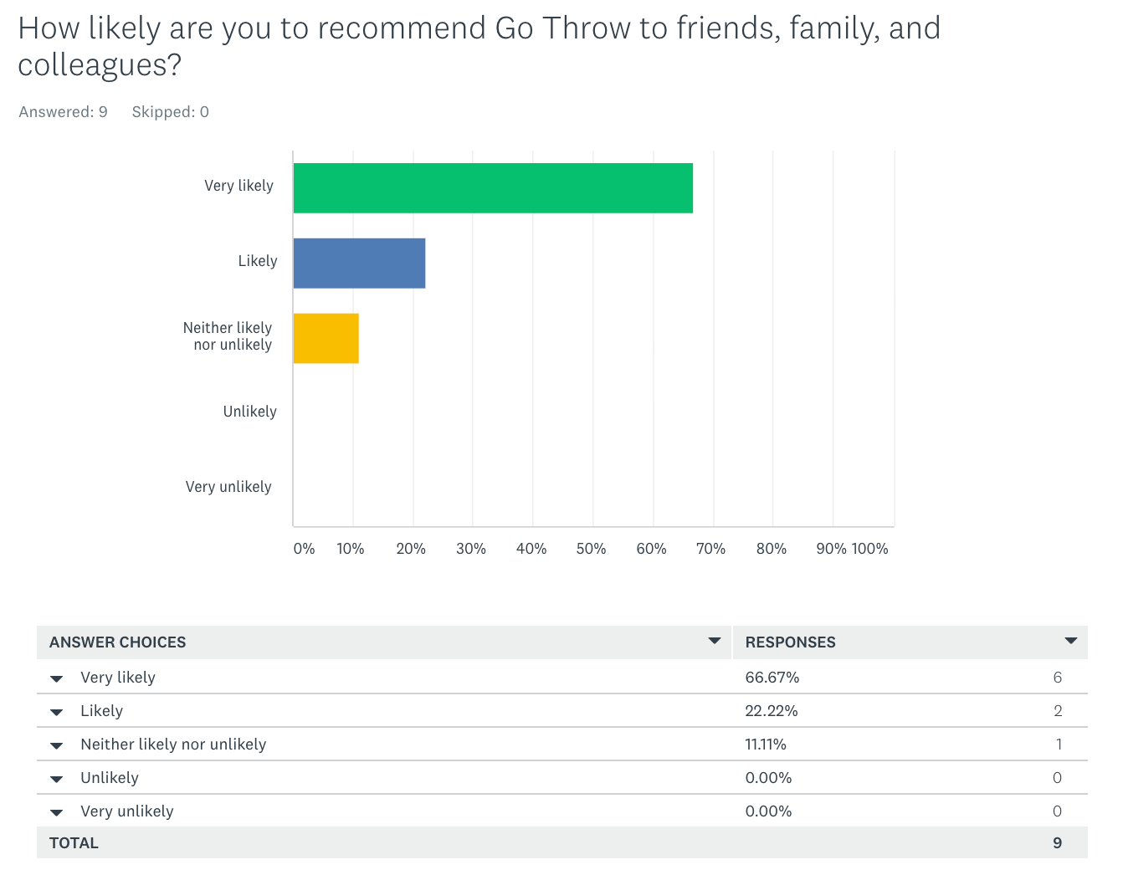
Task: Open the Answer Choices column sort dropdown
Action: pyautogui.click(x=715, y=641)
